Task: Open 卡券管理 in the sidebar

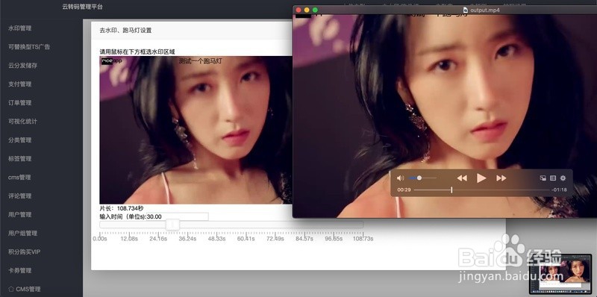Action: (x=20, y=271)
